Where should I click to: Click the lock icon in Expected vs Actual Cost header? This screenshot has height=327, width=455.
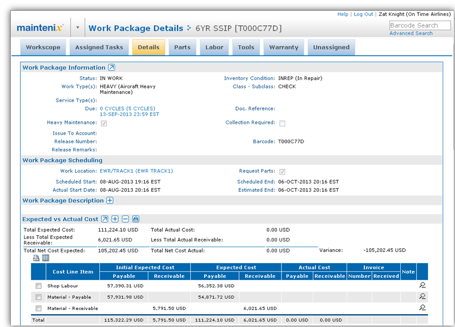(136, 219)
